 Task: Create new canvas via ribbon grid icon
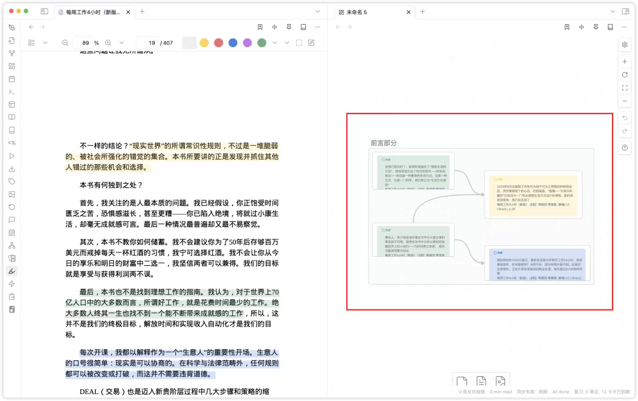12,66
